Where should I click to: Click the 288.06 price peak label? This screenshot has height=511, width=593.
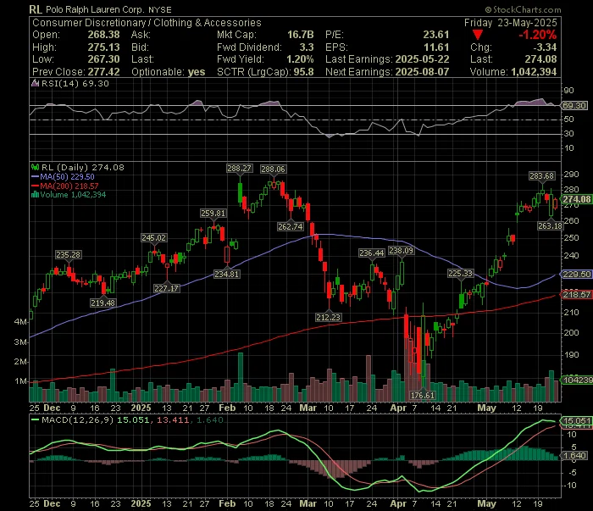click(x=273, y=169)
